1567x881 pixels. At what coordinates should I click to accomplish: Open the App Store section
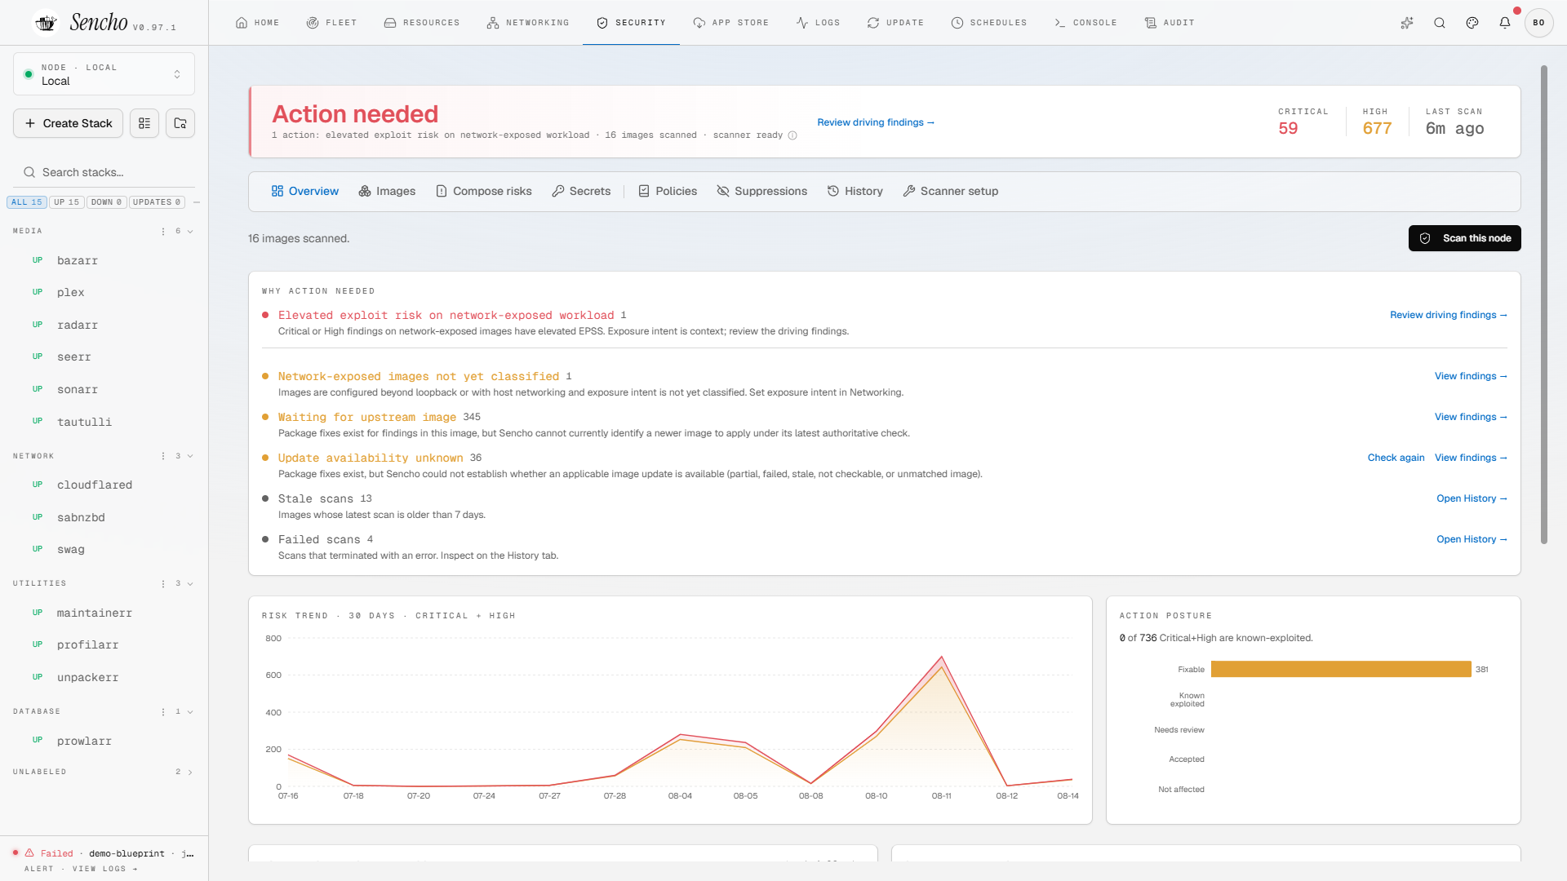click(731, 23)
